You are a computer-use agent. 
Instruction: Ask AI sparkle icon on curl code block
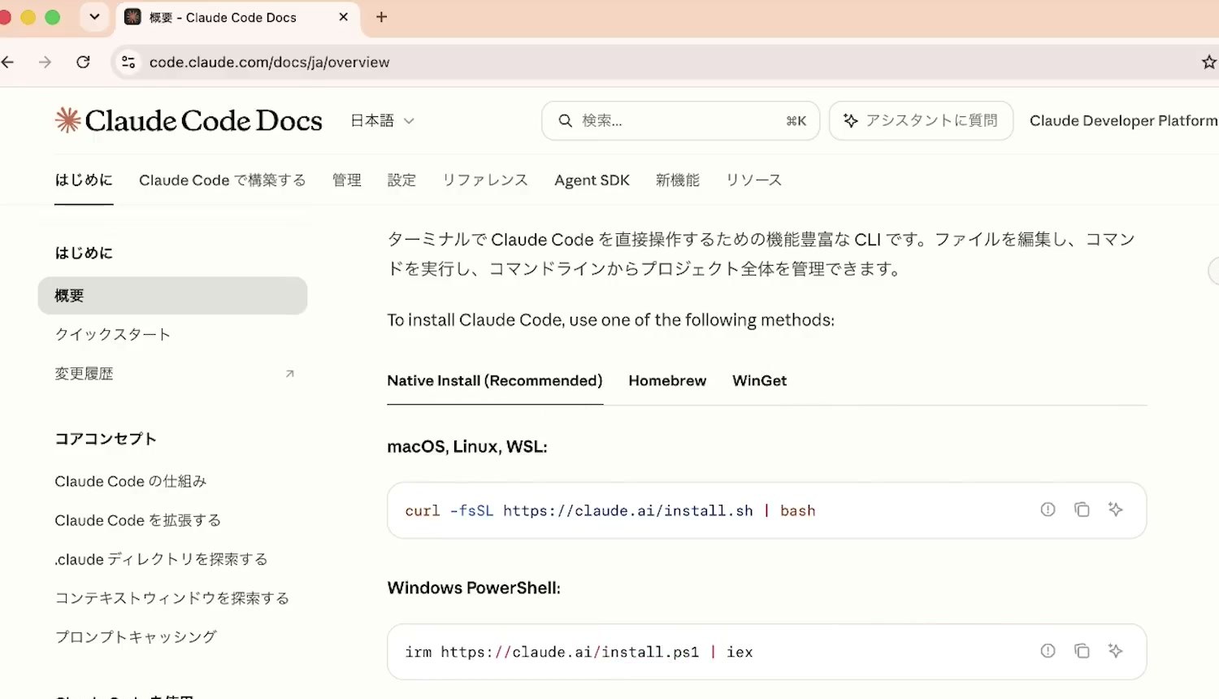click(1115, 510)
